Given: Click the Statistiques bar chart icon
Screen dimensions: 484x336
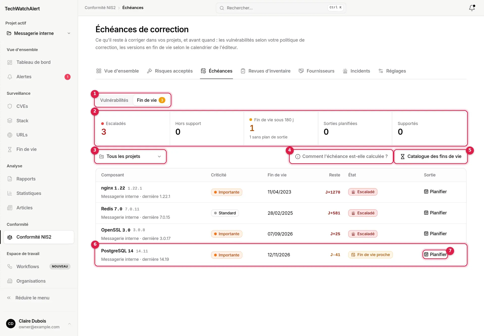Looking at the screenshot, I should point(10,193).
